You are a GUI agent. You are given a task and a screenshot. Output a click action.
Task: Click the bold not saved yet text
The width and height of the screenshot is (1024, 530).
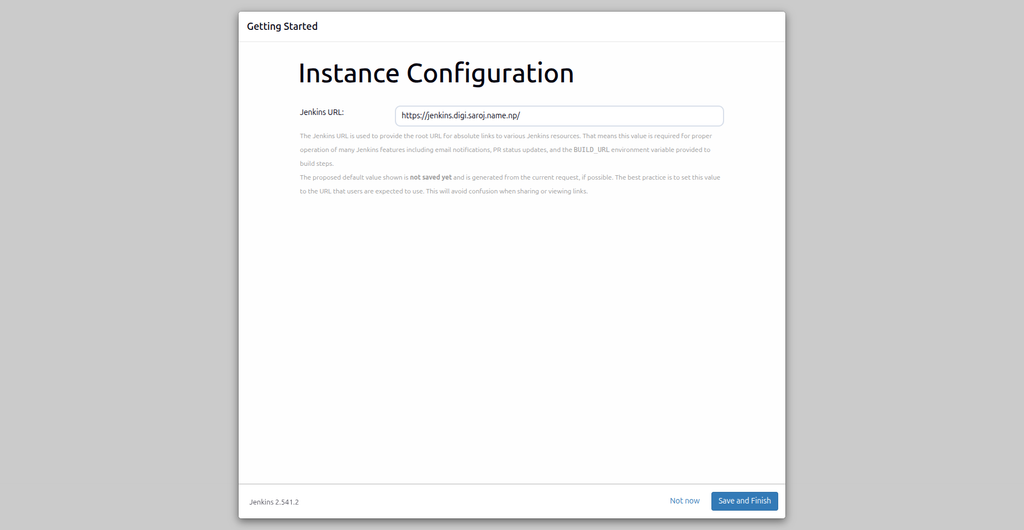431,177
